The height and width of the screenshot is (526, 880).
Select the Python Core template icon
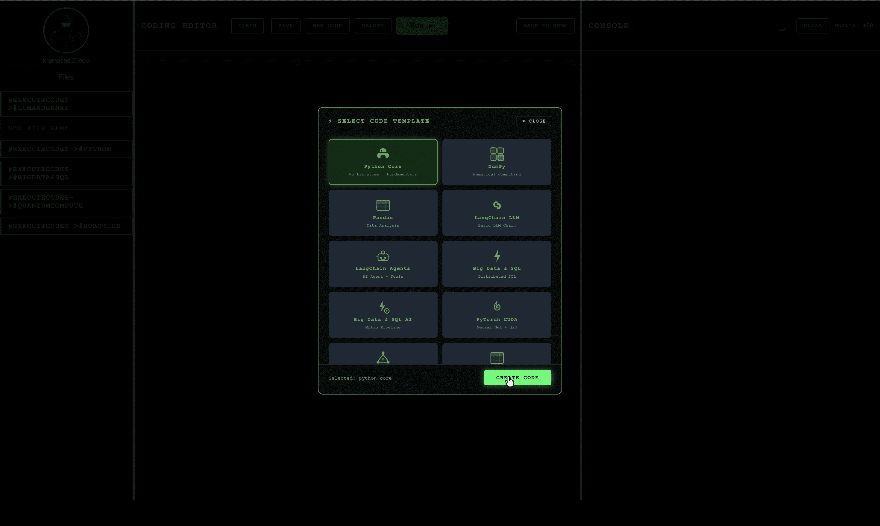pos(383,154)
